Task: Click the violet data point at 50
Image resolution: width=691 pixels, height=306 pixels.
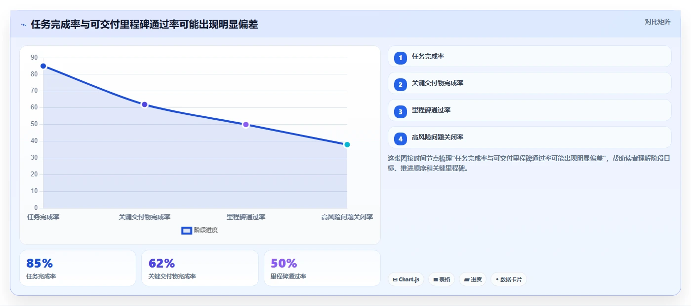Action: pyautogui.click(x=245, y=125)
